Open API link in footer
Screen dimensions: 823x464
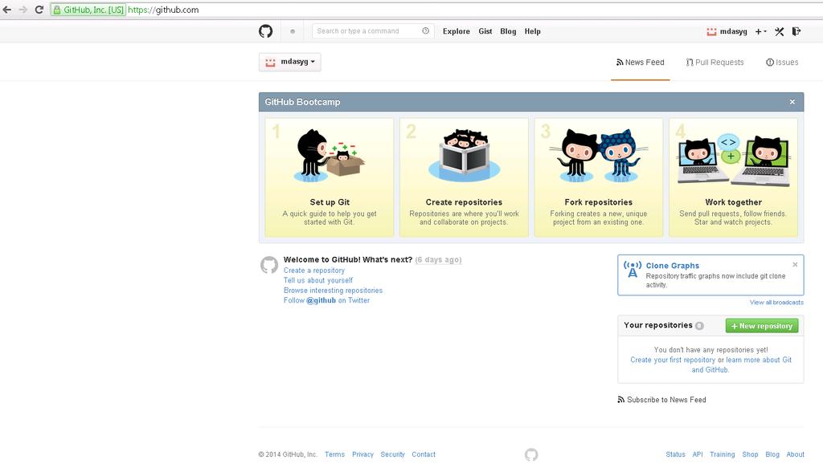[698, 454]
